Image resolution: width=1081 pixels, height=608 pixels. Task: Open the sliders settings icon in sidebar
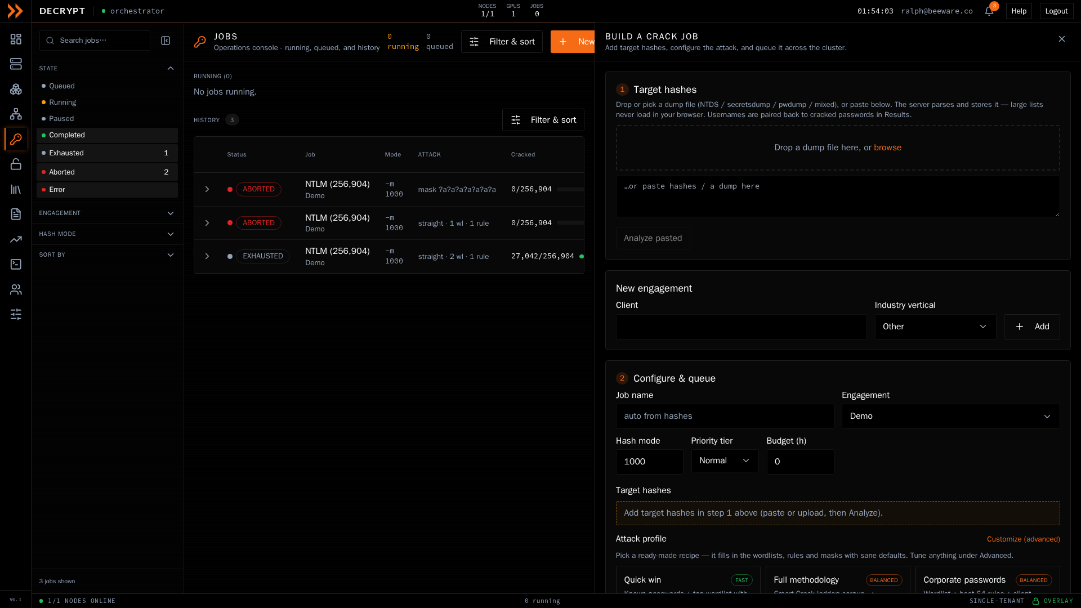(x=16, y=314)
